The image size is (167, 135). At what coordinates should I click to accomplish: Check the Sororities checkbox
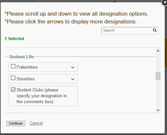[x=13, y=78]
